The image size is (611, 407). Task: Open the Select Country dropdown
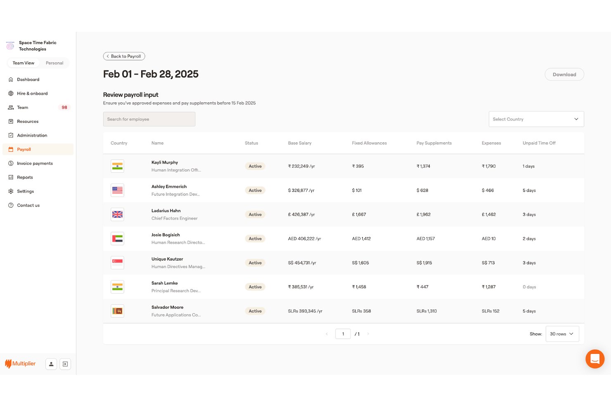point(536,119)
